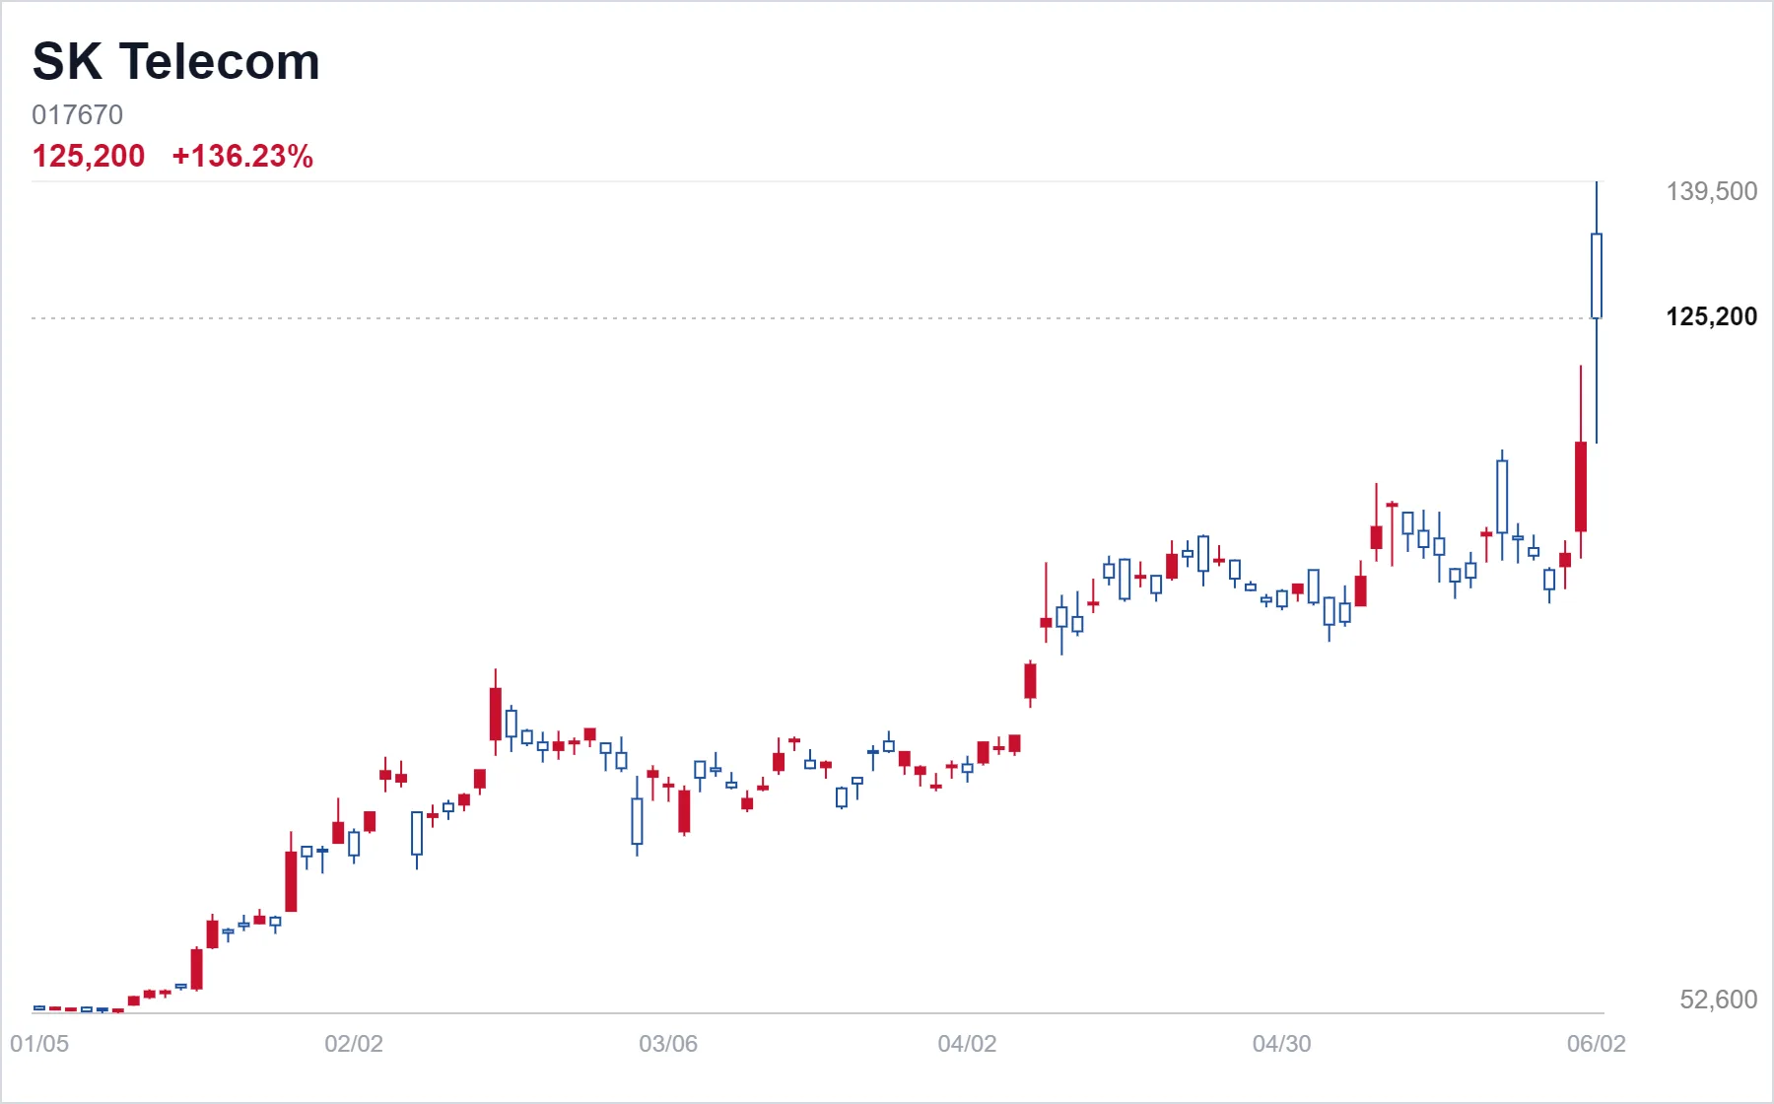Click the 52,600 low price axis label

click(1718, 1000)
